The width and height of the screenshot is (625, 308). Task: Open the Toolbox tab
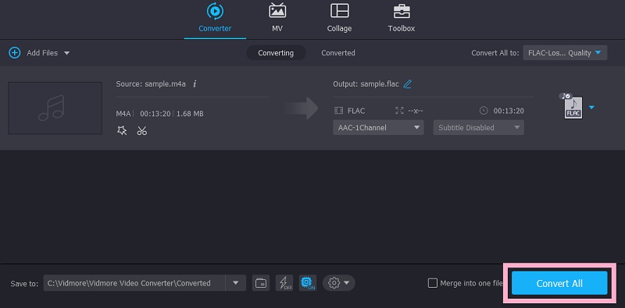coord(402,18)
